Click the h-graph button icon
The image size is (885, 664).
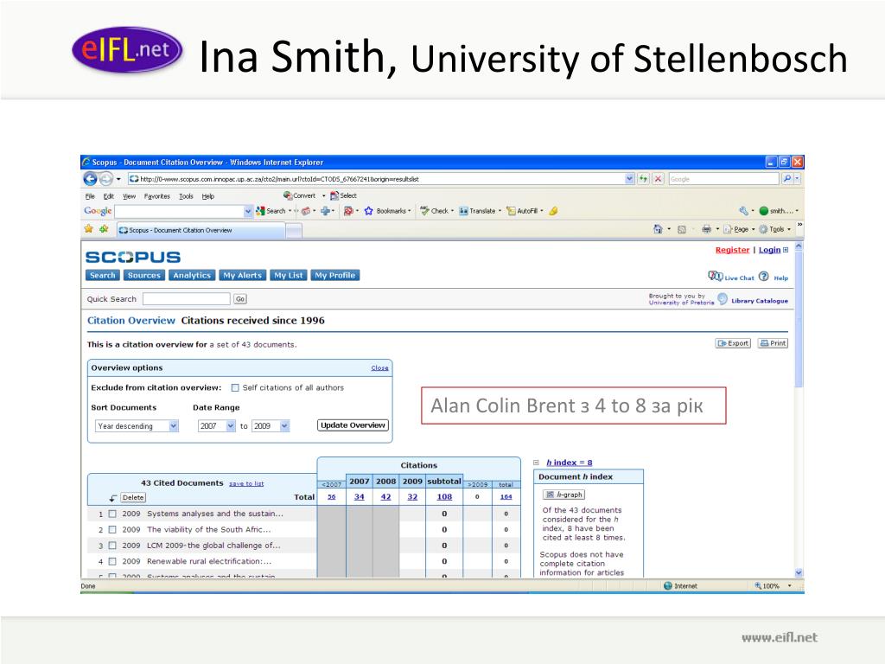[x=550, y=495]
